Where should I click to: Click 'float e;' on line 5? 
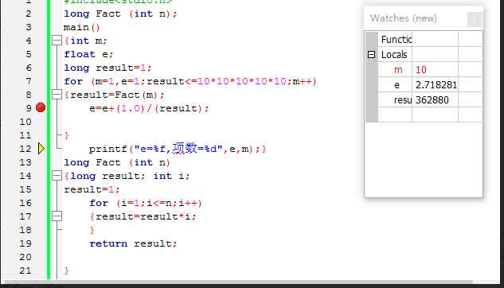pos(88,54)
